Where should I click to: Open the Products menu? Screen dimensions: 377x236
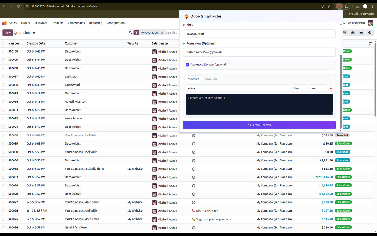tap(57, 23)
